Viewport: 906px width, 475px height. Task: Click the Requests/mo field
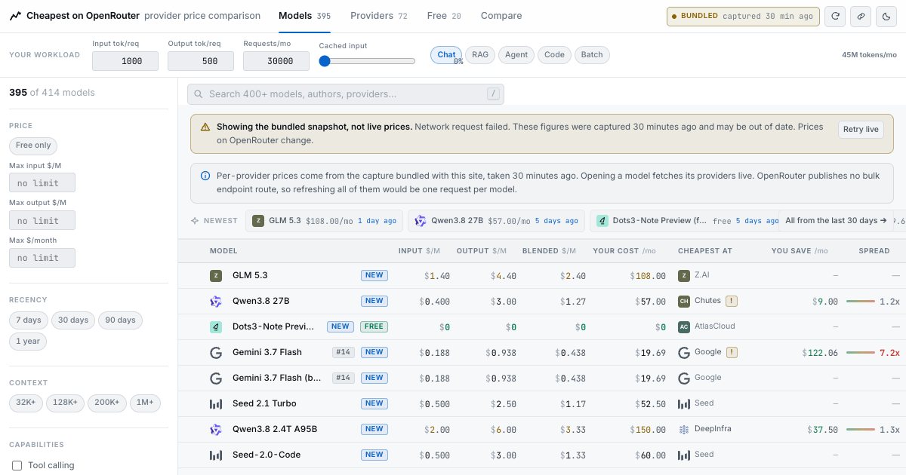point(276,61)
